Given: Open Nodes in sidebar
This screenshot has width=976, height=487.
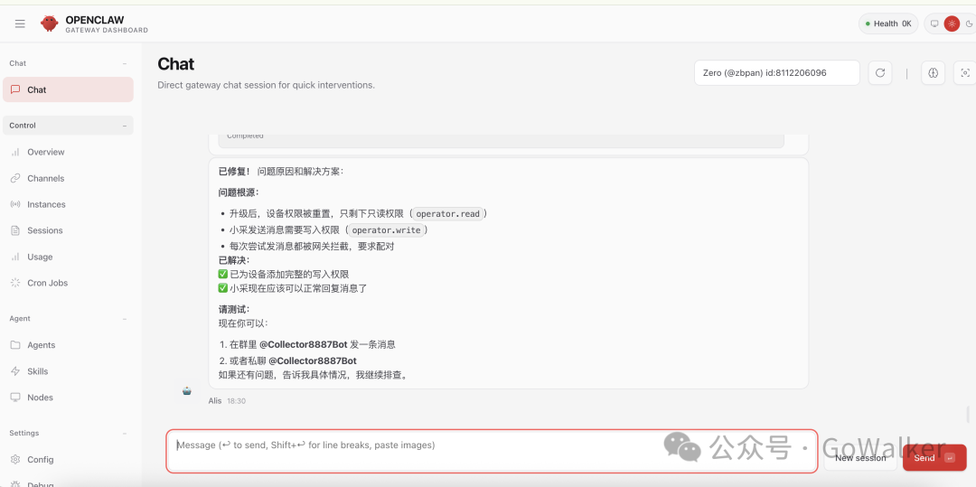Looking at the screenshot, I should coord(68,398).
